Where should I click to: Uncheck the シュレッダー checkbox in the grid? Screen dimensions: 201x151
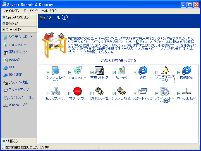click(70, 72)
